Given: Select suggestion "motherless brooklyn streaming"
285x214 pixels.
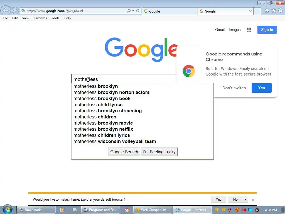Looking at the screenshot, I should pyautogui.click(x=142, y=111).
